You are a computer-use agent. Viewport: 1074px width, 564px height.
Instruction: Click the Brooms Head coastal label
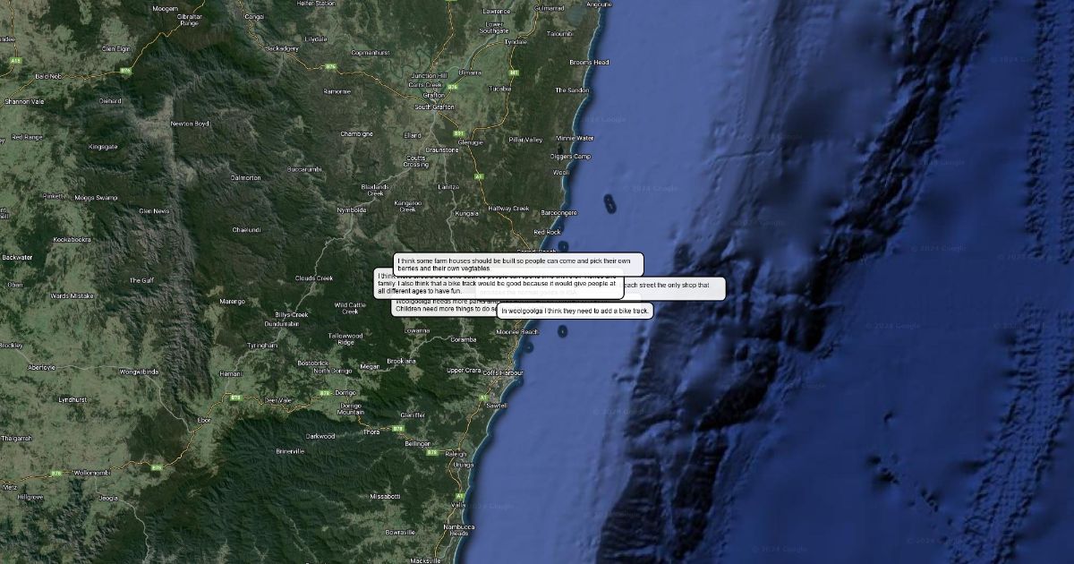(589, 63)
